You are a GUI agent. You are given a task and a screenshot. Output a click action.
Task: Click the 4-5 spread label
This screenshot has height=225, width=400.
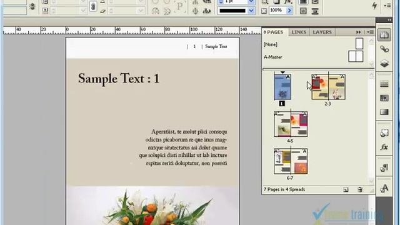[x=290, y=141]
